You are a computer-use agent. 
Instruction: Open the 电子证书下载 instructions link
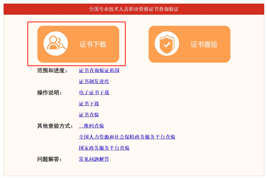coord(94,93)
